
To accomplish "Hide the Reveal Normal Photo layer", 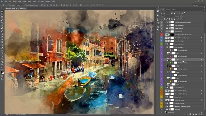I will (162, 35).
